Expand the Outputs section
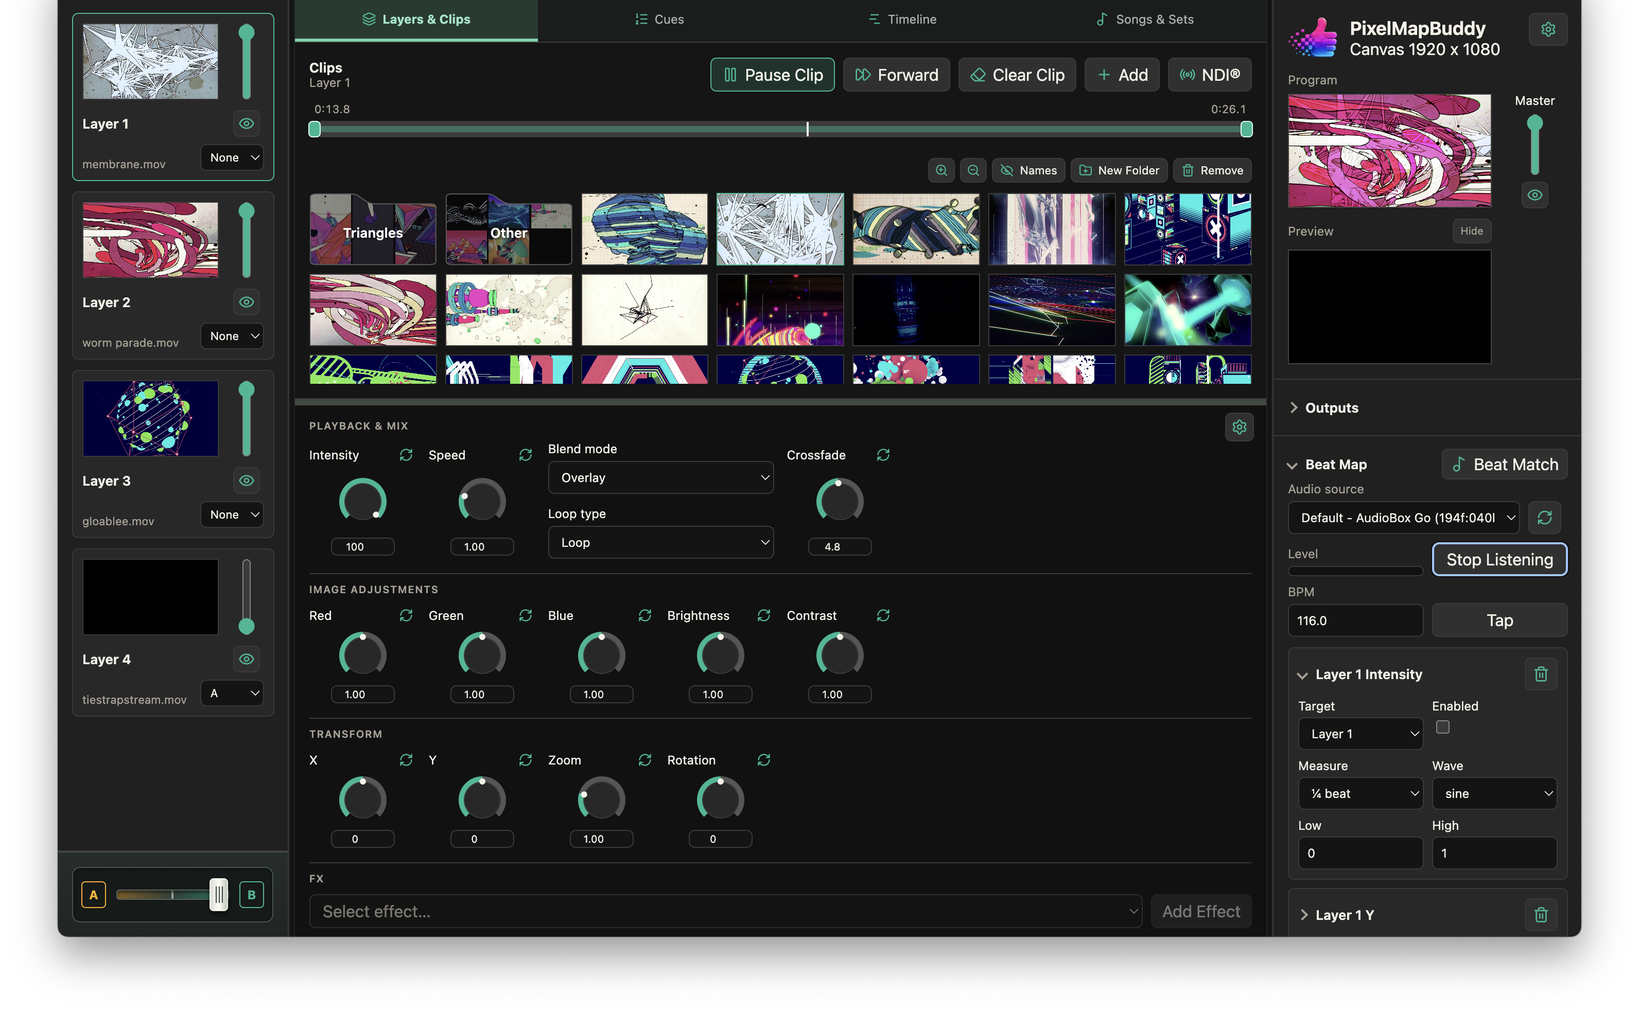The image size is (1639, 1013). coord(1324,408)
